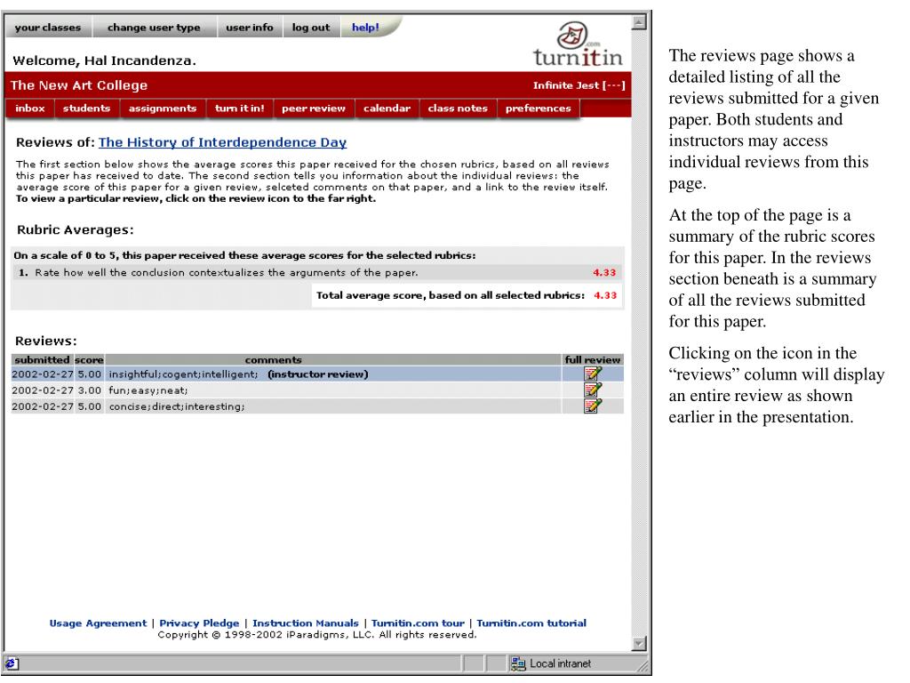The height and width of the screenshot is (683, 910).
Task: Click the 'Infinite Jest [---]' class label
Action: pyautogui.click(x=579, y=85)
